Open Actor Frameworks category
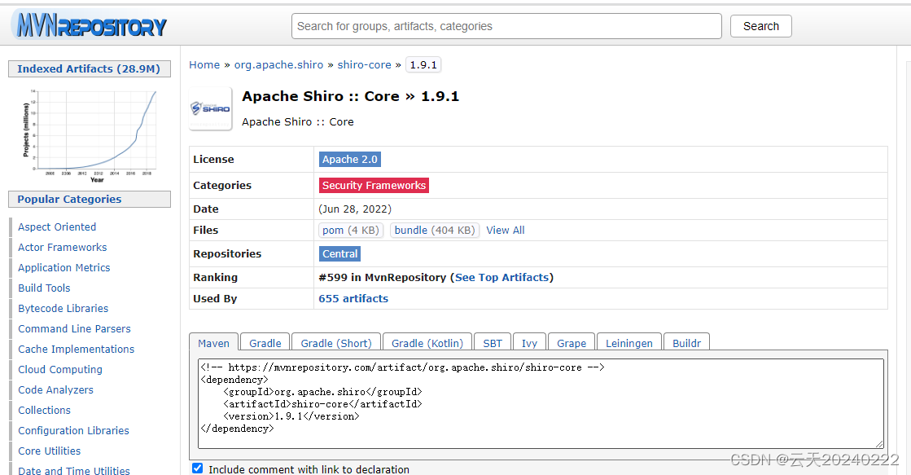 tap(62, 247)
